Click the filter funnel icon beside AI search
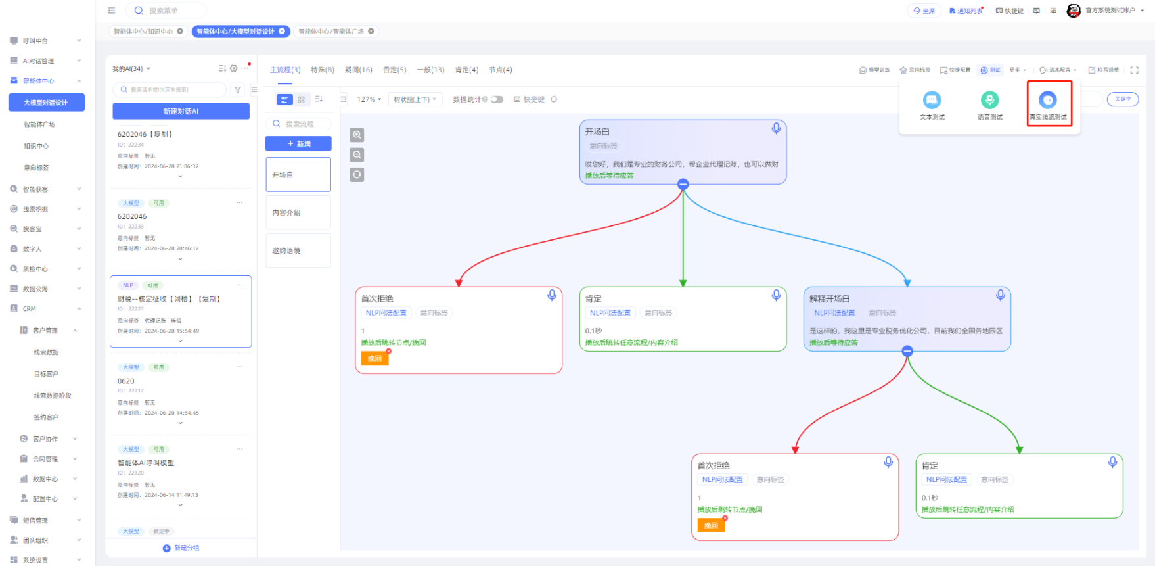The image size is (1155, 566). (238, 90)
